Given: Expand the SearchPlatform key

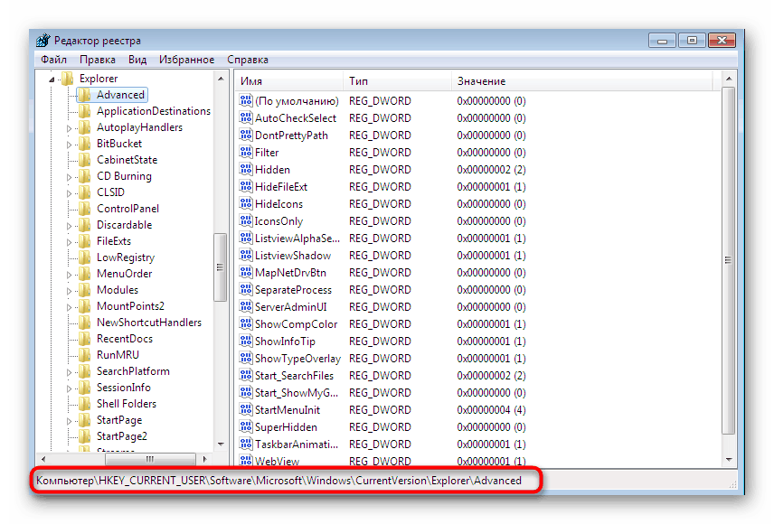Looking at the screenshot, I should (69, 372).
